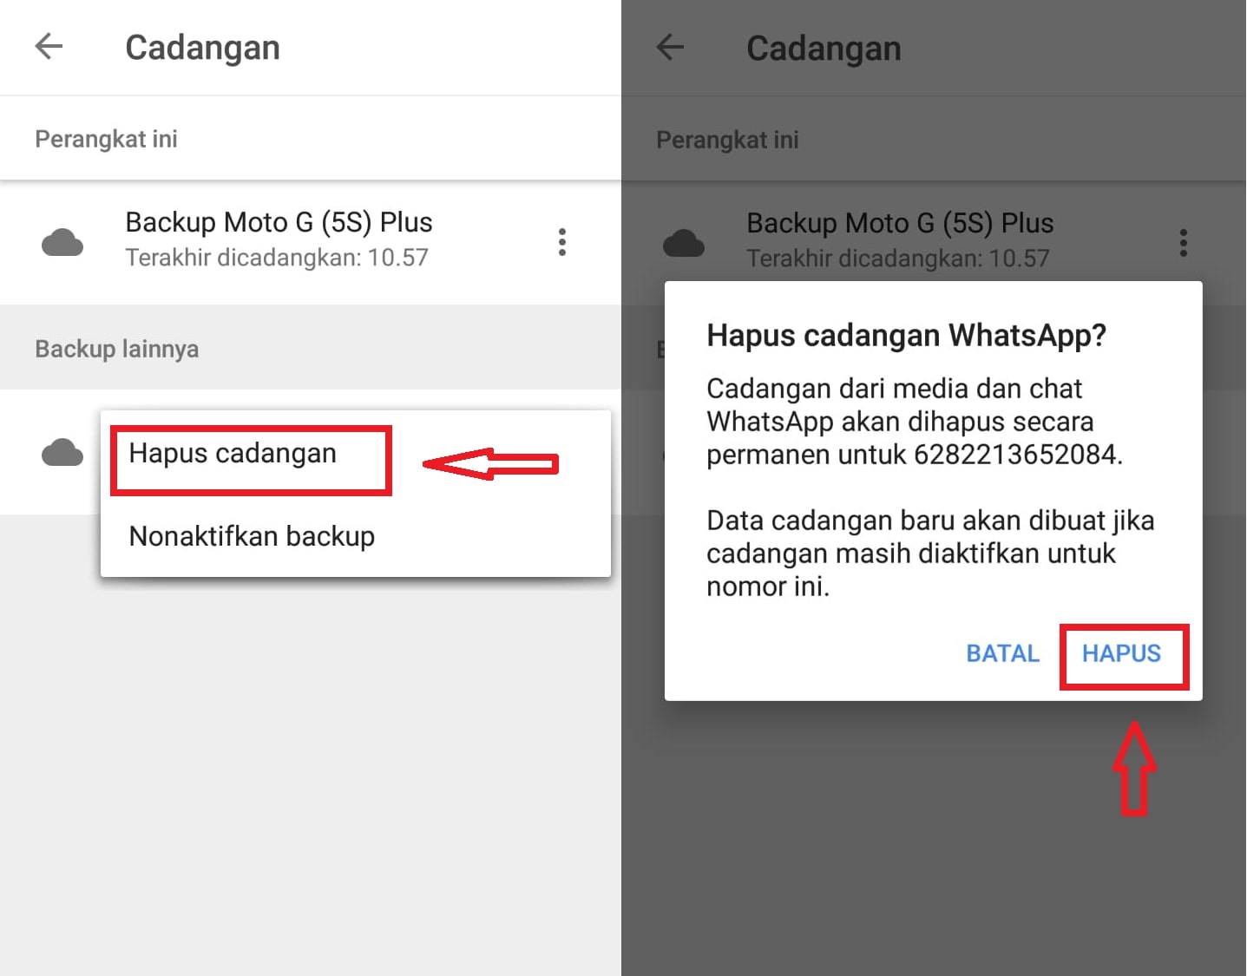Cancel the dialog with BATAL
The height and width of the screenshot is (976, 1247).
pyautogui.click(x=1002, y=653)
